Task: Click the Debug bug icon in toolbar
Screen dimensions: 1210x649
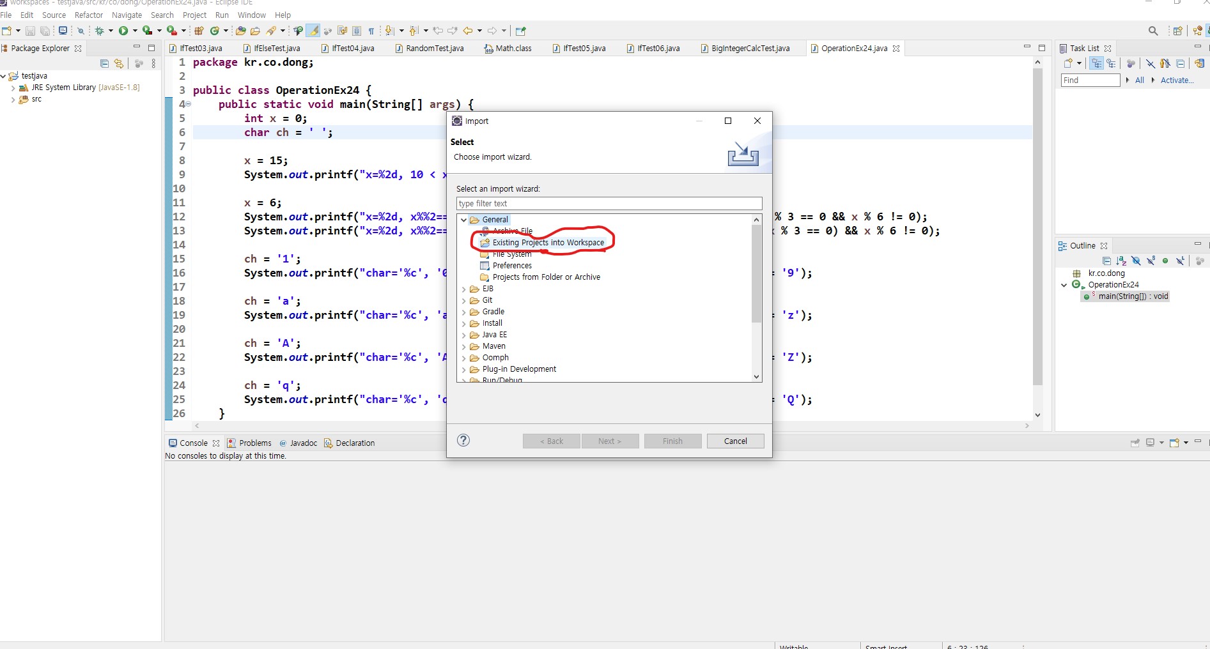Action: [x=99, y=31]
